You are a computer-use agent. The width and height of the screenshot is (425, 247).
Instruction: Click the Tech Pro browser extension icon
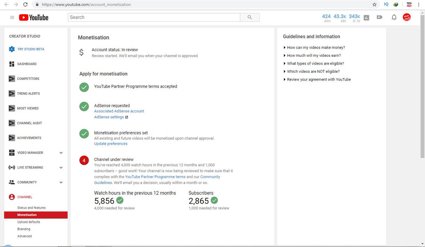[409, 5]
